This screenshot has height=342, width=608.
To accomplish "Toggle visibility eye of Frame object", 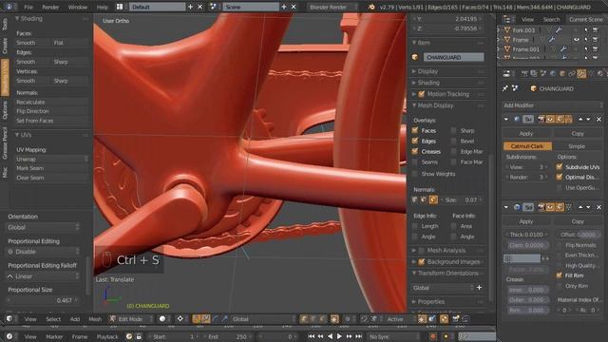I will [577, 40].
